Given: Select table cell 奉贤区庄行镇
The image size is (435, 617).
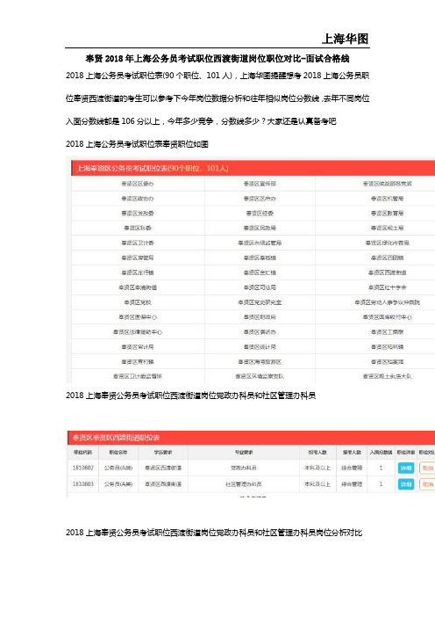Looking at the screenshot, I should click(138, 272).
